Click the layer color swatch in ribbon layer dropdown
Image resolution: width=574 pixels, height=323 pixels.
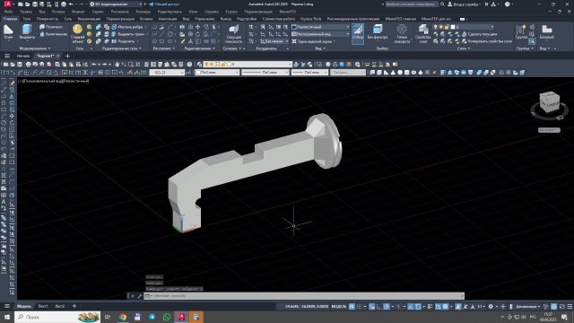point(453,27)
